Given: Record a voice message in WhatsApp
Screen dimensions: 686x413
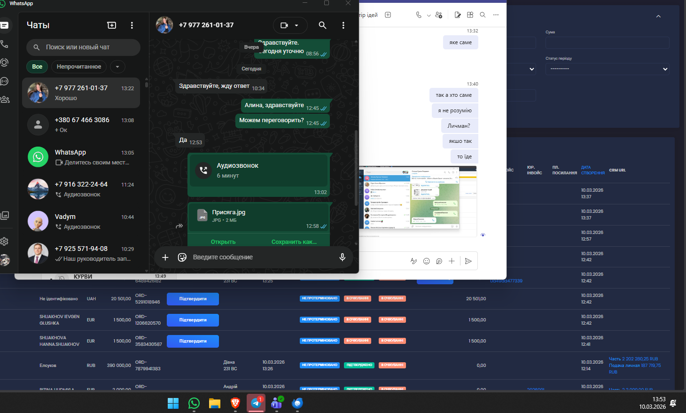Looking at the screenshot, I should pos(343,257).
